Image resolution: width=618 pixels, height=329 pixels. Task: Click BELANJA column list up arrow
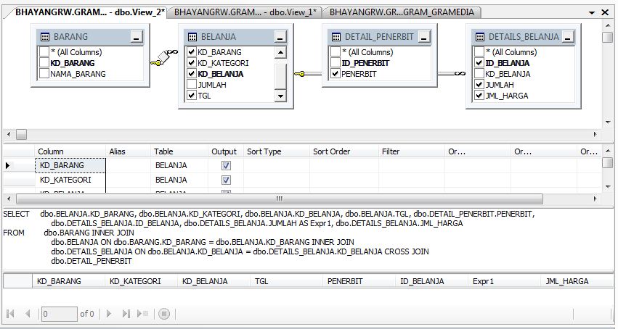point(280,52)
